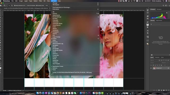Viewport: 170px width, 95px height.
Task: Switch to the Navigator panel tab
Action: 159,9
